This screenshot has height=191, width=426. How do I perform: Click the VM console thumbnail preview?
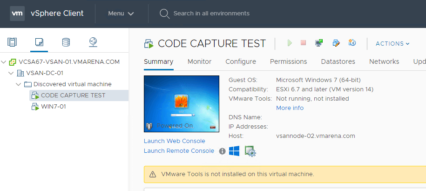pyautogui.click(x=182, y=104)
